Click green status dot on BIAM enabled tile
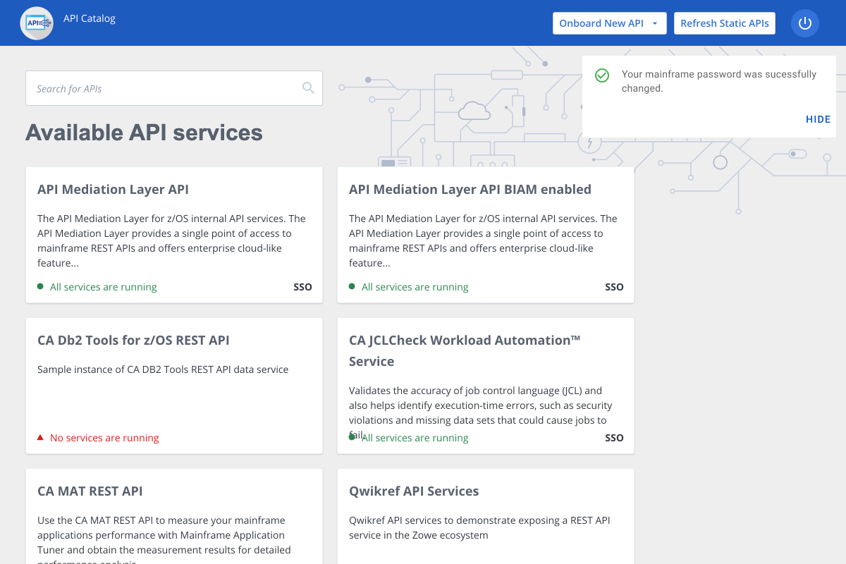846x564 pixels. click(352, 286)
